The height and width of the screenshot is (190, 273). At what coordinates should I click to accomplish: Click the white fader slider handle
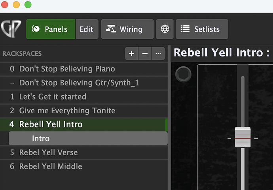pyautogui.click(x=243, y=137)
